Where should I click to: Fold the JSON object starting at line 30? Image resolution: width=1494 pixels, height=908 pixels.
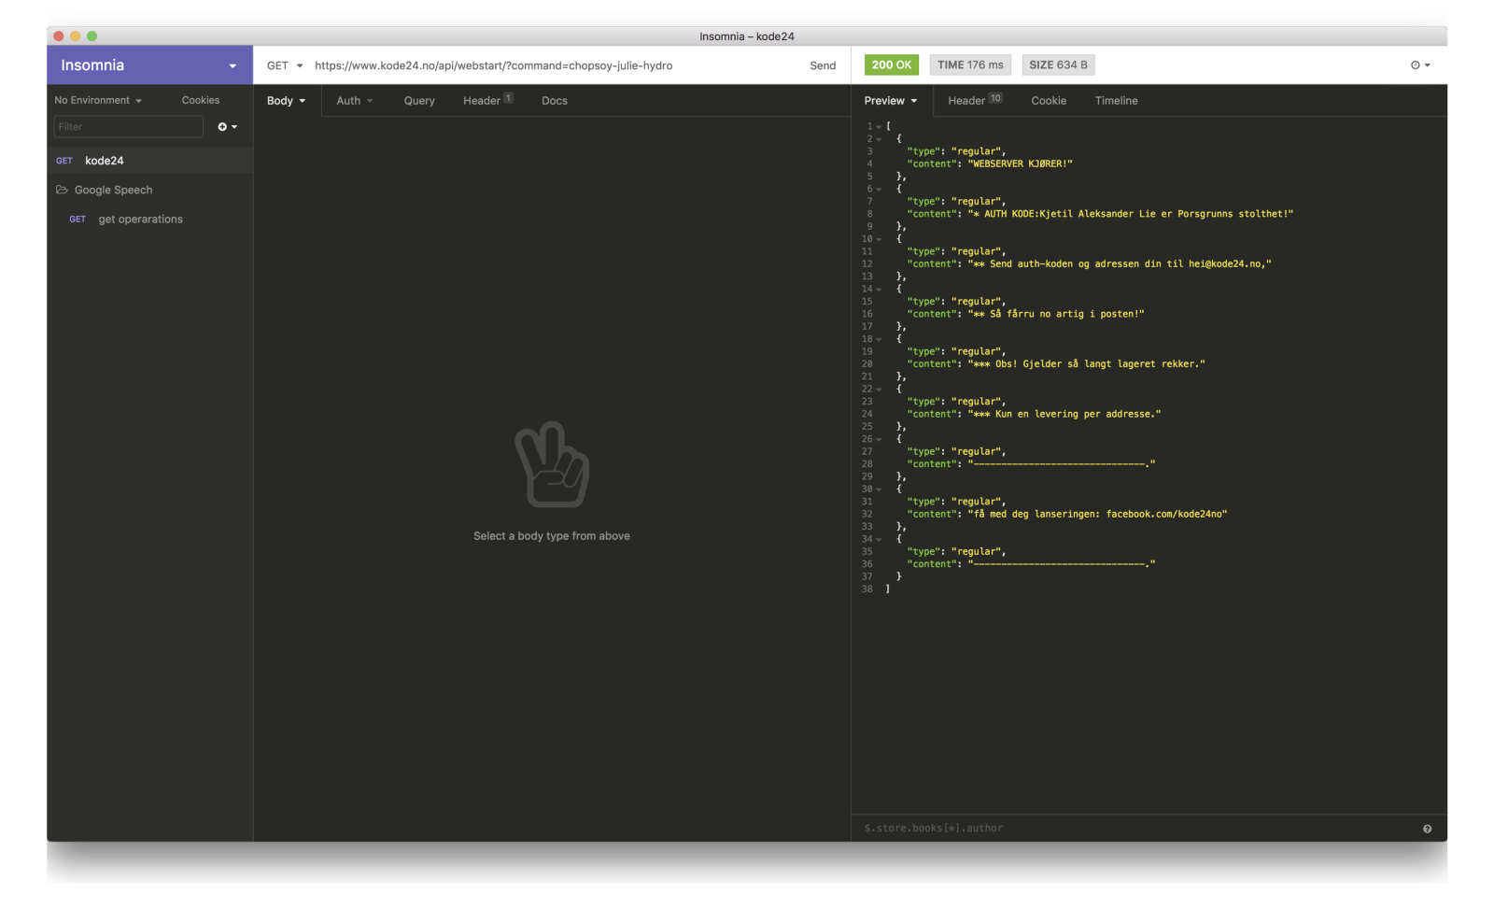click(x=879, y=489)
